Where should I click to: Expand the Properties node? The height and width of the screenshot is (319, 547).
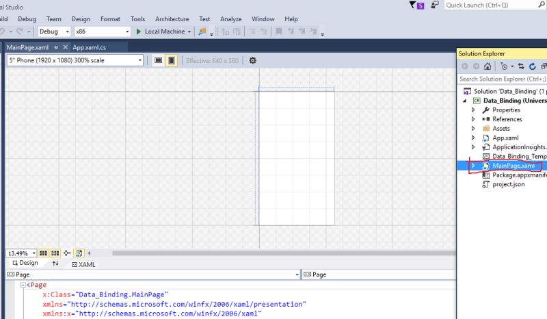coord(473,110)
